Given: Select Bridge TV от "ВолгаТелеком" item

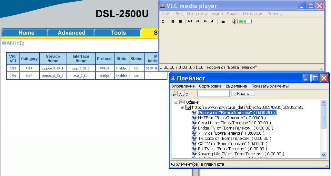Looking at the screenshot, I should click(x=236, y=128).
